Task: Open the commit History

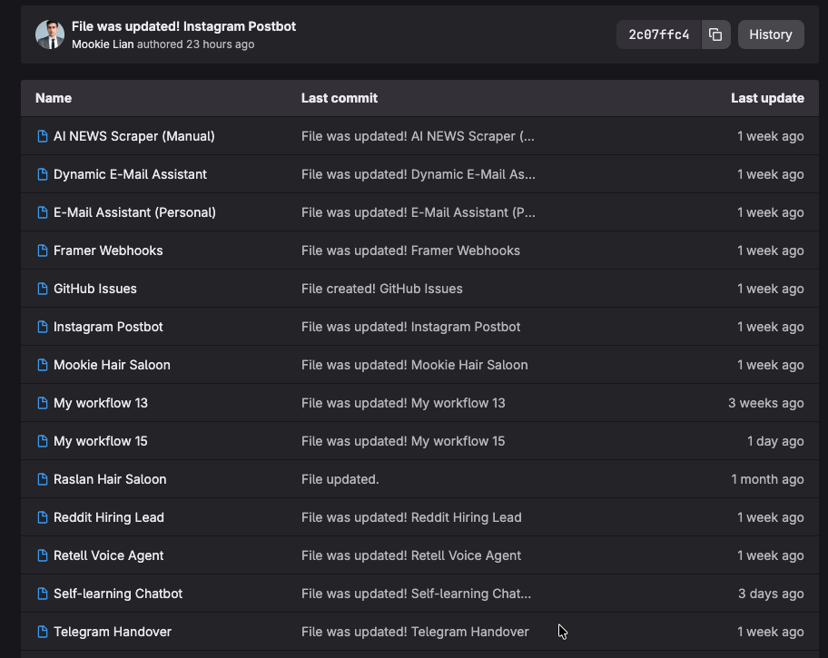Action: tap(770, 34)
